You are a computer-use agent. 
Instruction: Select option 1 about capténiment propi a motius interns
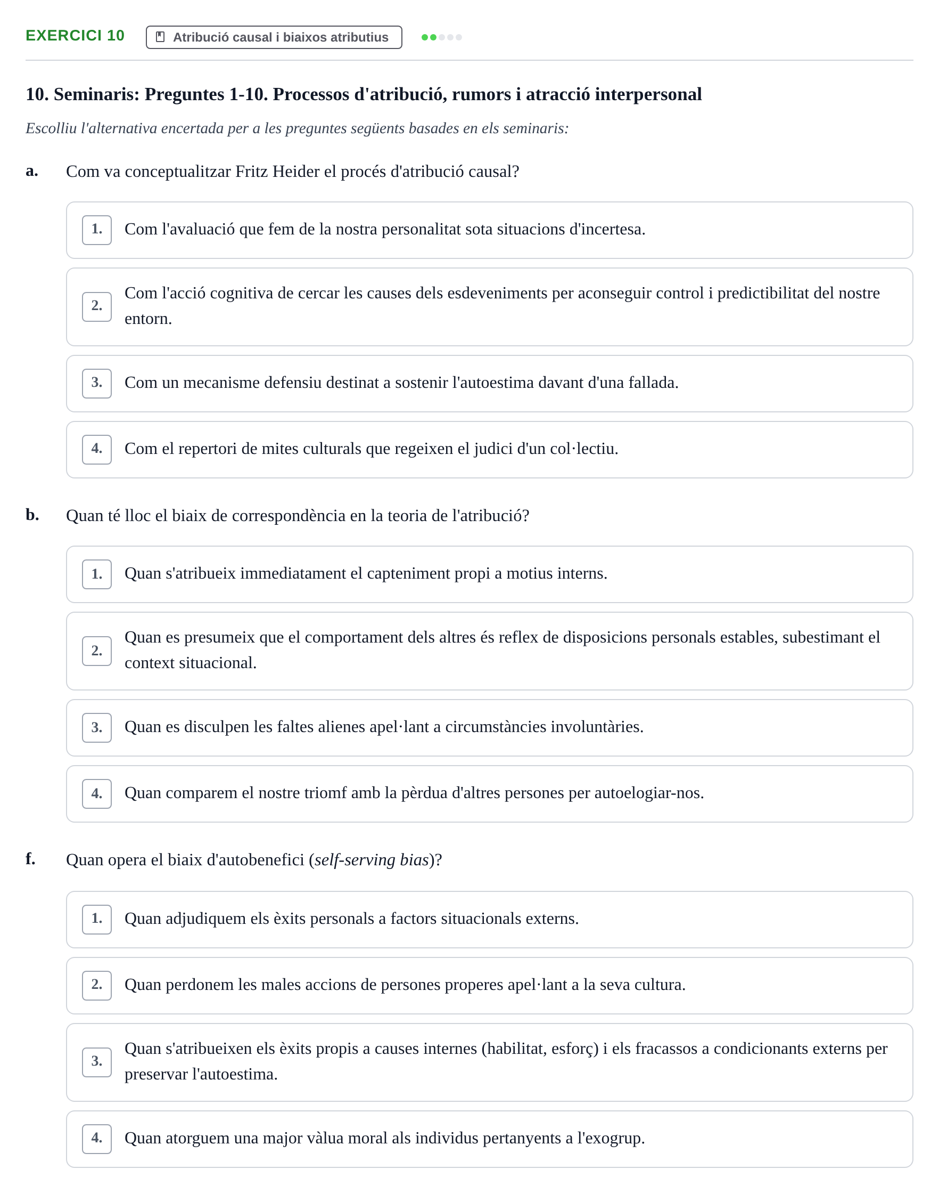pyautogui.click(x=489, y=574)
